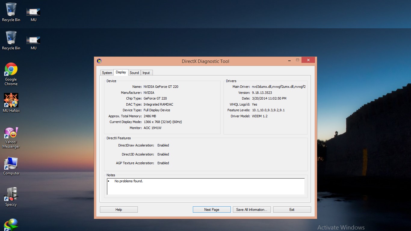The image size is (411, 231).
Task: Click 'Enabled' next to DirectDraw Acceleration
Action: [163, 145]
